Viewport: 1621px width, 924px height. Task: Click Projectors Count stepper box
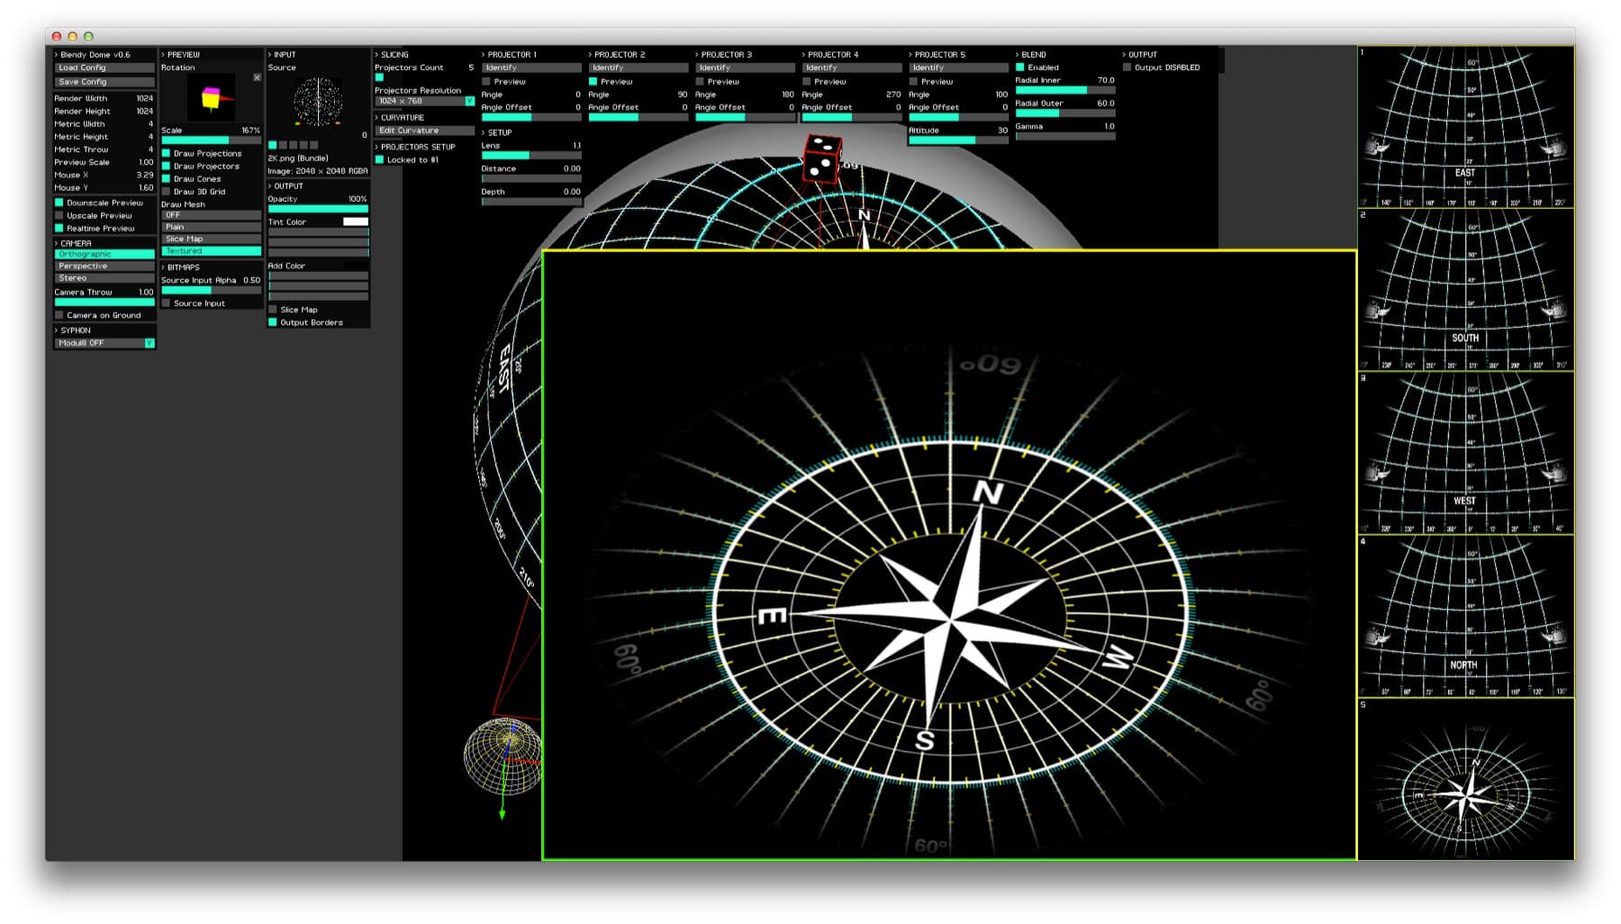[379, 77]
